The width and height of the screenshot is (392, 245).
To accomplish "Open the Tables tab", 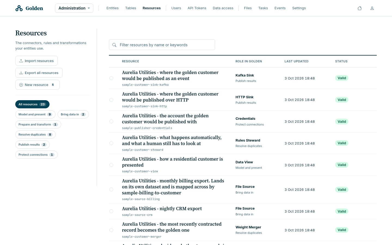I will (131, 8).
